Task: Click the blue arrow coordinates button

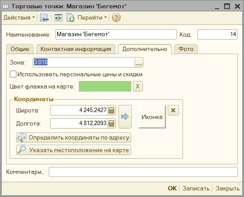Action: [x=125, y=117]
